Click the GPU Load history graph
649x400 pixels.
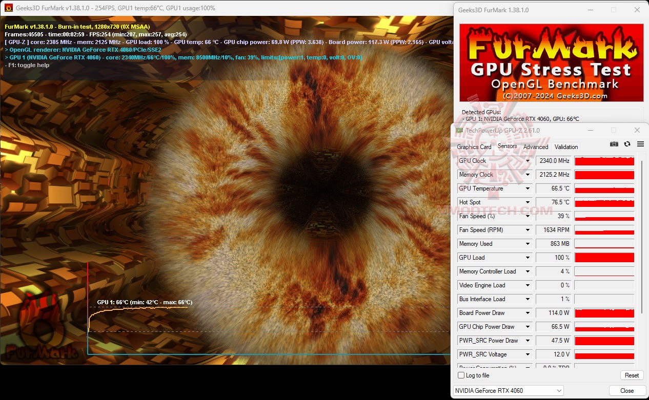point(604,258)
